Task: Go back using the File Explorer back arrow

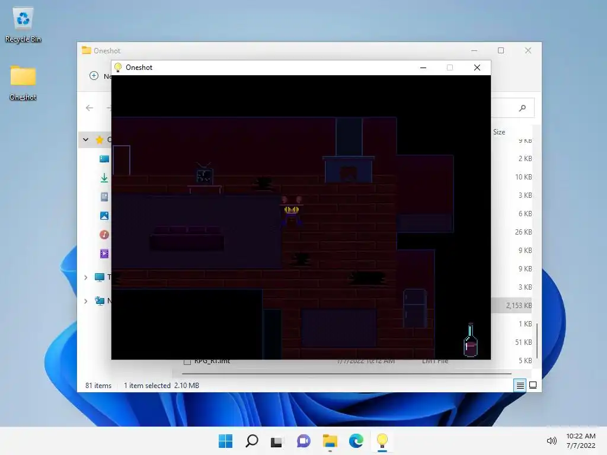Action: click(90, 108)
